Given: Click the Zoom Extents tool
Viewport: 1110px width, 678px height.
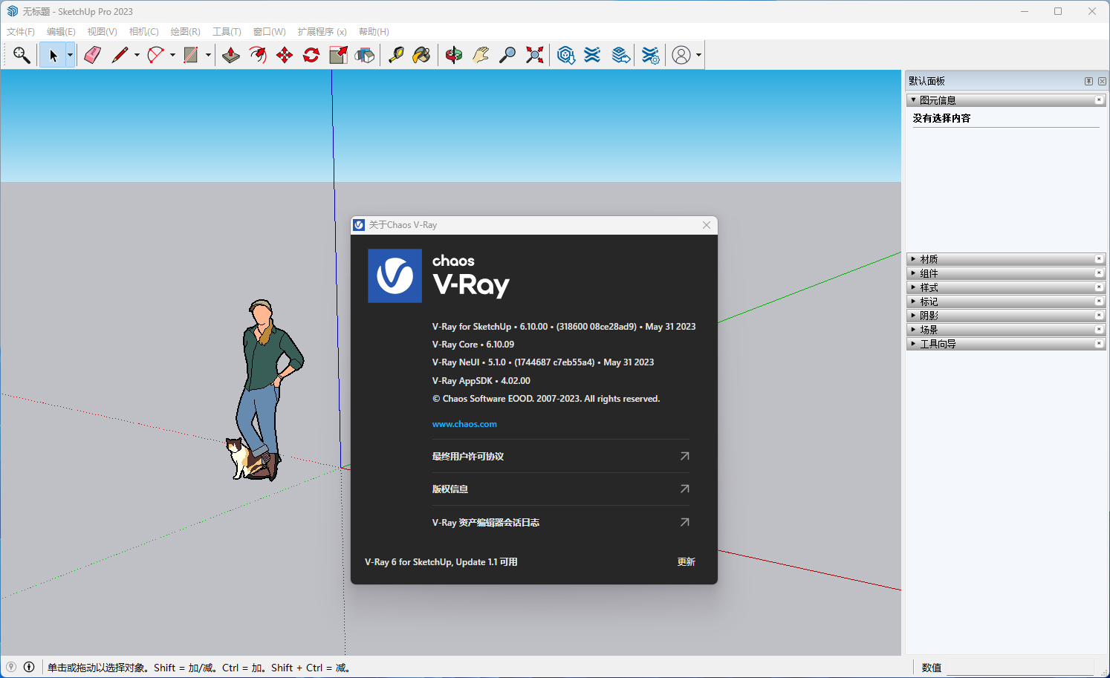Looking at the screenshot, I should coord(534,55).
